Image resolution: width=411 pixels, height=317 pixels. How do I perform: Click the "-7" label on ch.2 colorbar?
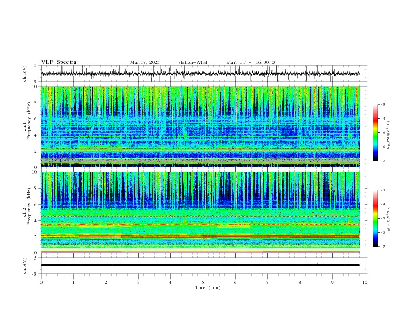382,246
